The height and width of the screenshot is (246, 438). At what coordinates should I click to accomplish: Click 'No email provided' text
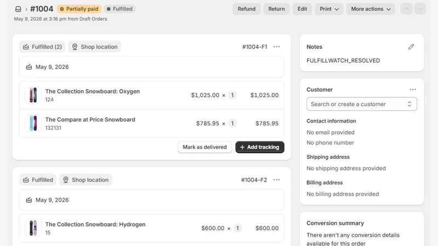pyautogui.click(x=331, y=132)
